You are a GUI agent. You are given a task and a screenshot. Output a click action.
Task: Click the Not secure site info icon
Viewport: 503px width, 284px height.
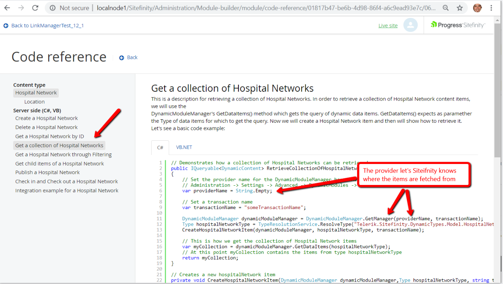coord(53,8)
